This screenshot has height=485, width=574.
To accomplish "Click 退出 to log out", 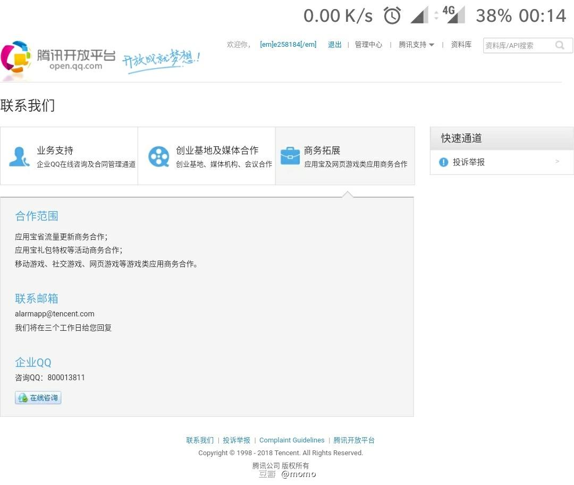I will tap(334, 45).
